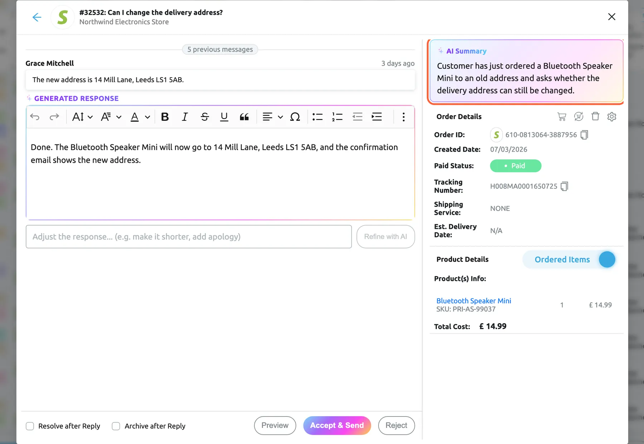Open the font family dropdown
Image resolution: width=644 pixels, height=444 pixels.
pyautogui.click(x=111, y=117)
